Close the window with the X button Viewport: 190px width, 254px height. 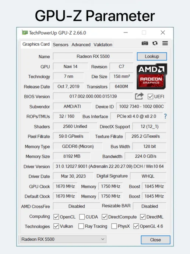[x=163, y=32]
